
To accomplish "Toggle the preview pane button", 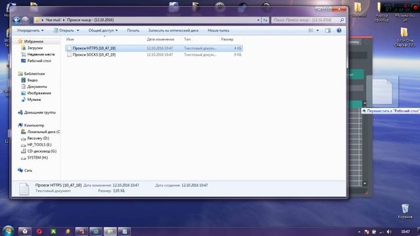I will coord(328,31).
